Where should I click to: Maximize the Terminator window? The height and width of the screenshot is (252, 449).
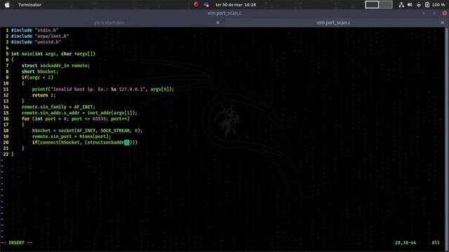tap(434, 13)
